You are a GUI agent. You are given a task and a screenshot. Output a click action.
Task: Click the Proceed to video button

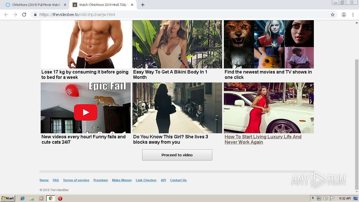pyautogui.click(x=177, y=155)
